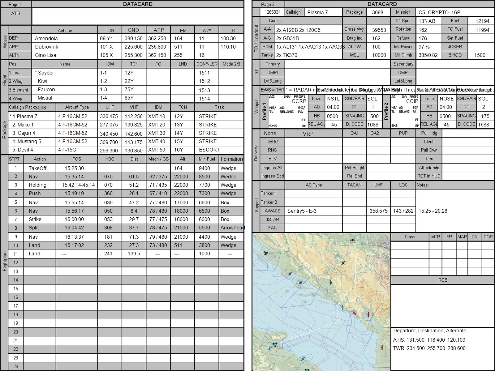Click the horizontal brown airbase icon at map top
This screenshot has height=371, width=495.
[352, 240]
